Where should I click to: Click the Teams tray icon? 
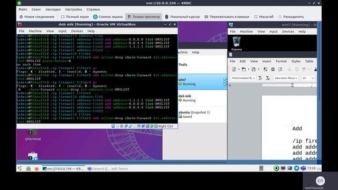pos(303,168)
